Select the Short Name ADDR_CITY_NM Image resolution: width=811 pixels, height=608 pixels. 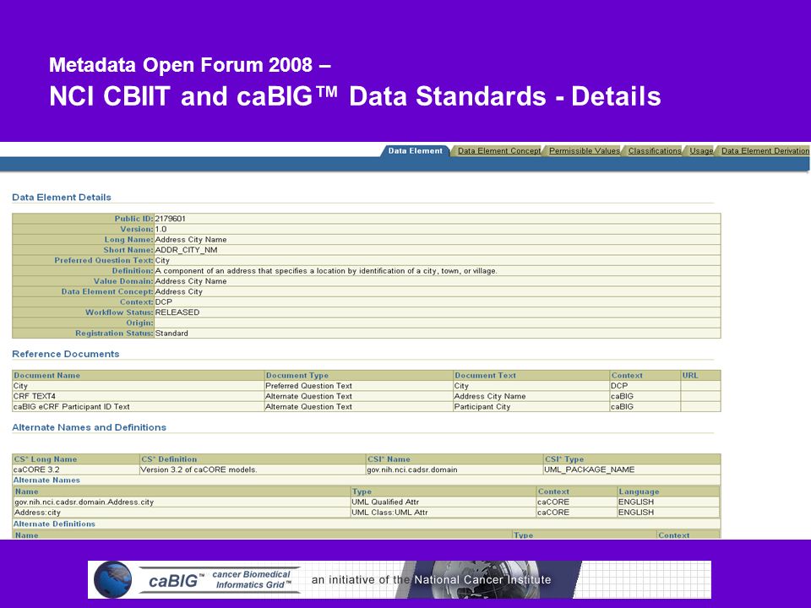(186, 250)
